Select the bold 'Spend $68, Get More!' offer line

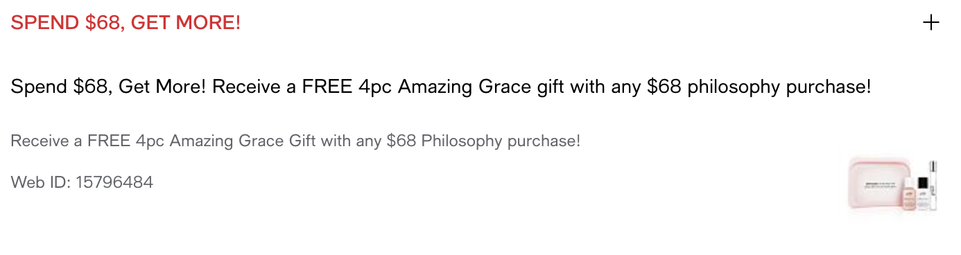[x=109, y=87]
